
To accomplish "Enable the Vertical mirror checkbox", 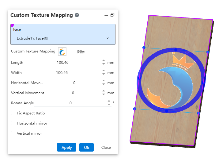I will 13,133.
